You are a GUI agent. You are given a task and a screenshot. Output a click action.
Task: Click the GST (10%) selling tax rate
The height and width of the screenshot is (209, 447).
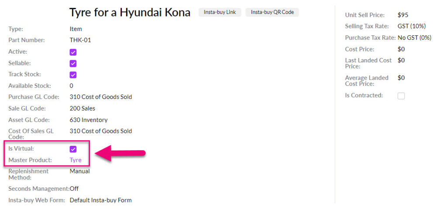(411, 26)
